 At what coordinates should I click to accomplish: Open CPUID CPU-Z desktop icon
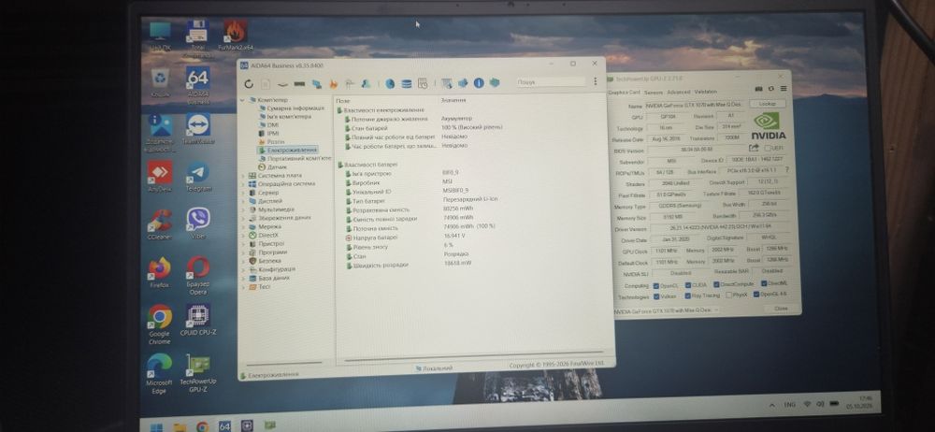pos(198,321)
